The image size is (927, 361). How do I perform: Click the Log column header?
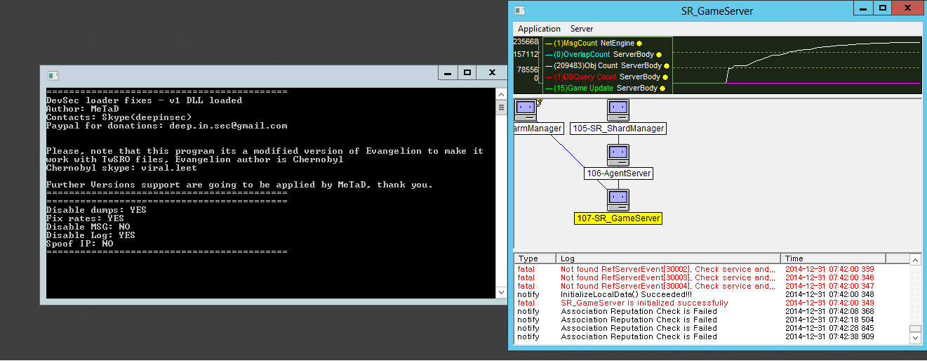[x=669, y=258]
